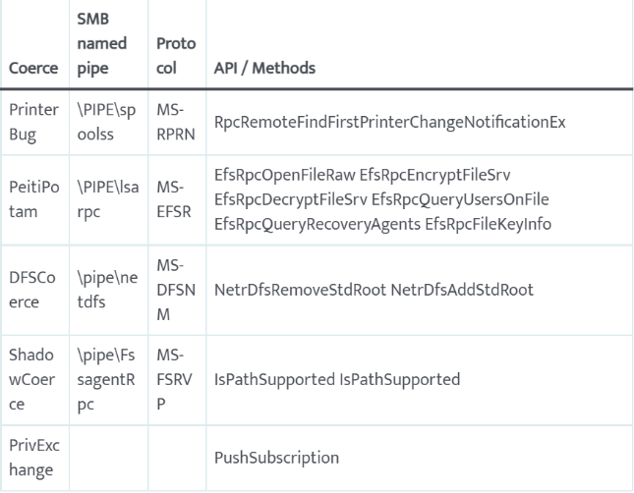Select the "Protocol" column header

[x=174, y=59]
